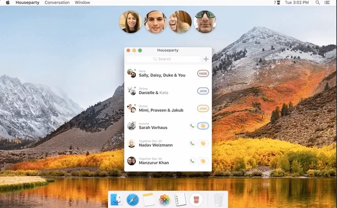The height and width of the screenshot is (208, 337).
Task: Click the laughing woman's video bubble
Action: [180, 22]
